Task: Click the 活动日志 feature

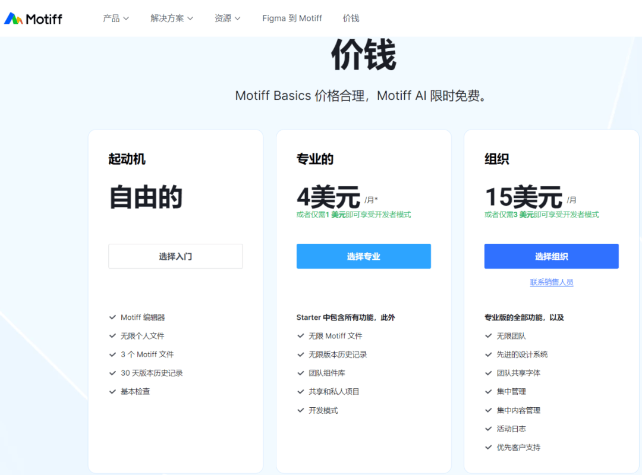Action: 511,429
